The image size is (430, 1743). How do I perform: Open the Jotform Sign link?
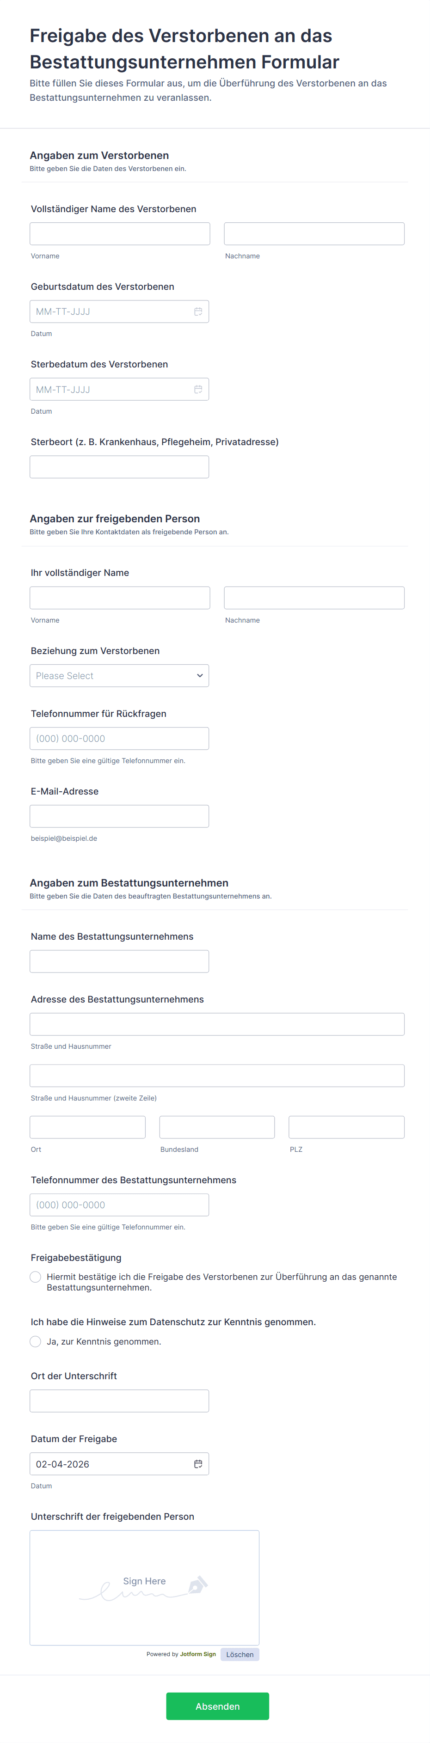pyautogui.click(x=198, y=1654)
